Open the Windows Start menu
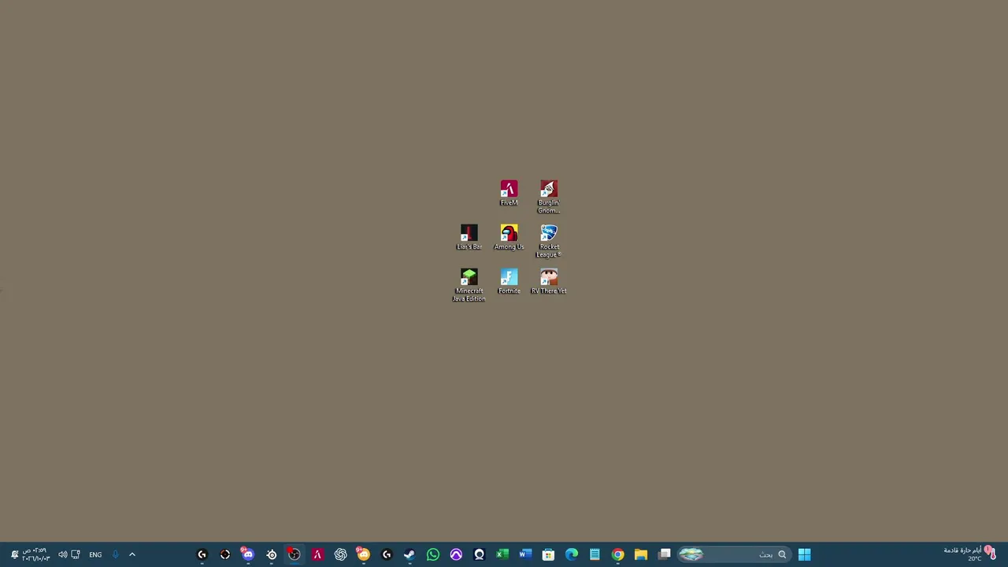 804,554
